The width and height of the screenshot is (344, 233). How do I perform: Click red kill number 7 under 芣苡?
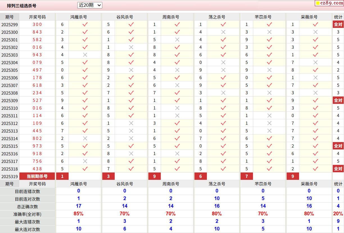tap(247, 176)
